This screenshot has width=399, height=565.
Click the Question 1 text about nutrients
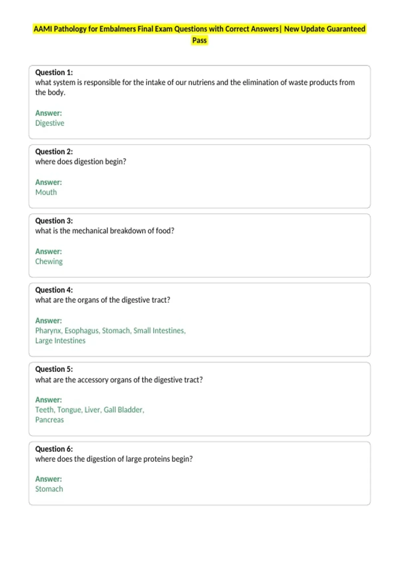195,87
